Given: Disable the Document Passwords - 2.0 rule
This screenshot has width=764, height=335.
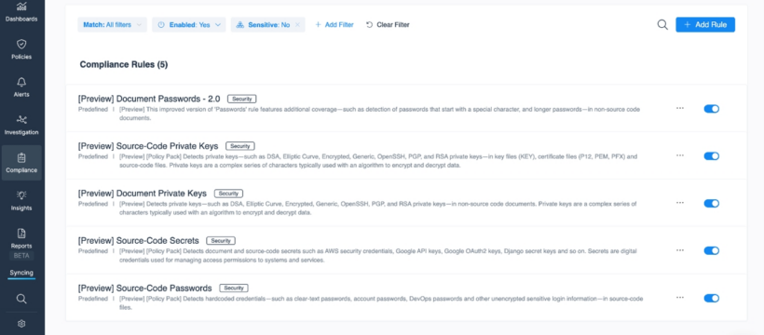Looking at the screenshot, I should [712, 109].
